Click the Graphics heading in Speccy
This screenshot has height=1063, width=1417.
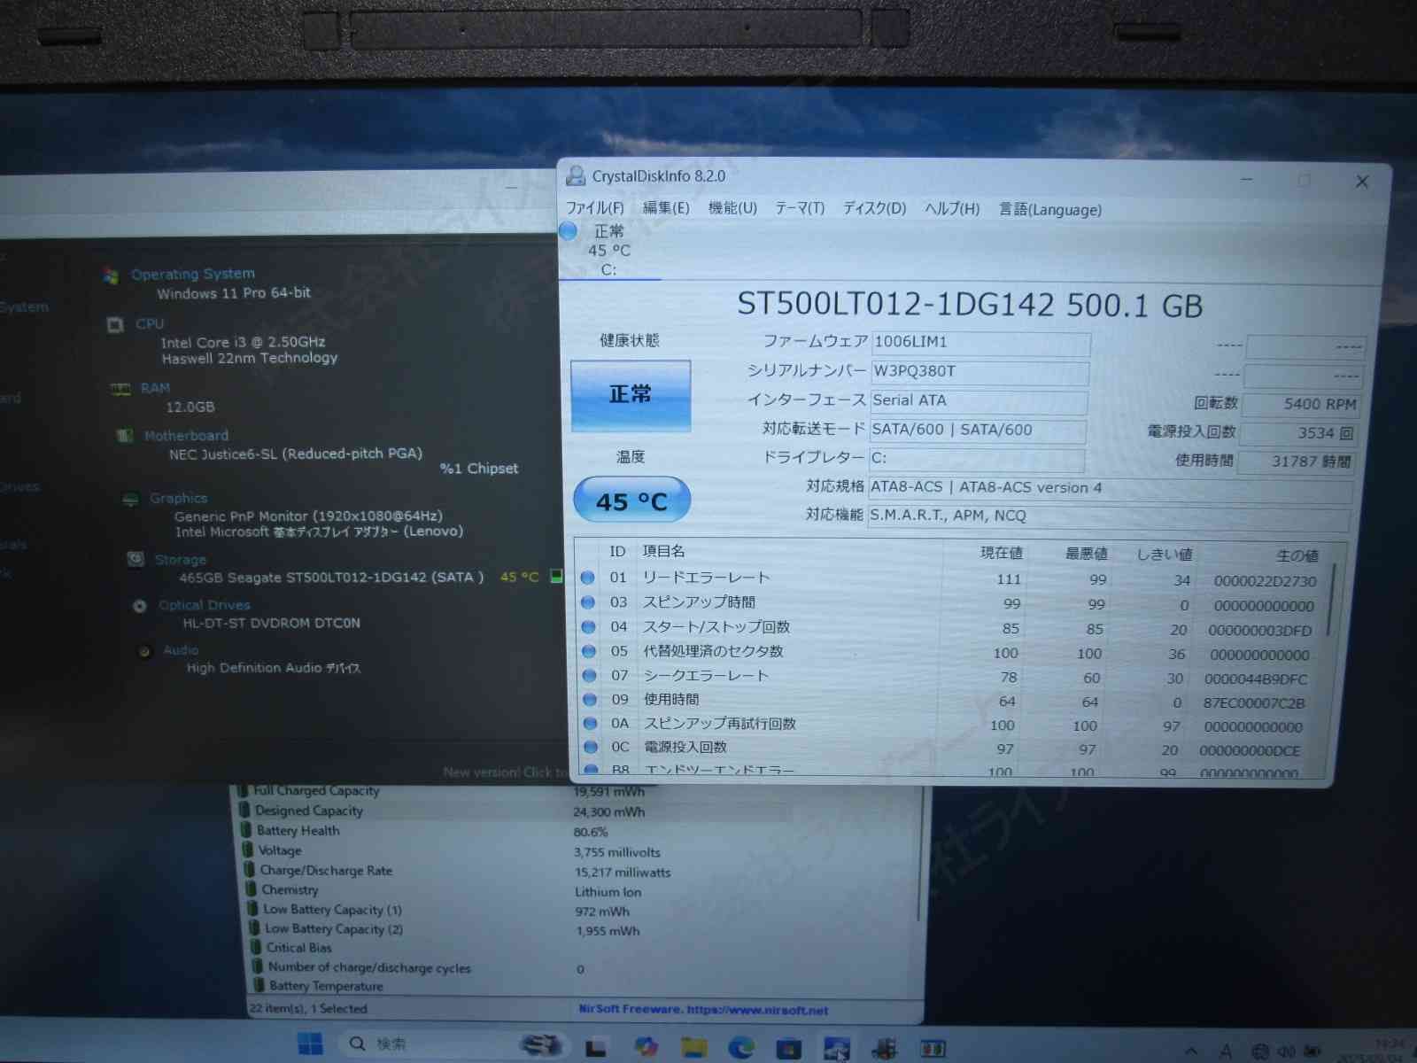[x=178, y=499]
